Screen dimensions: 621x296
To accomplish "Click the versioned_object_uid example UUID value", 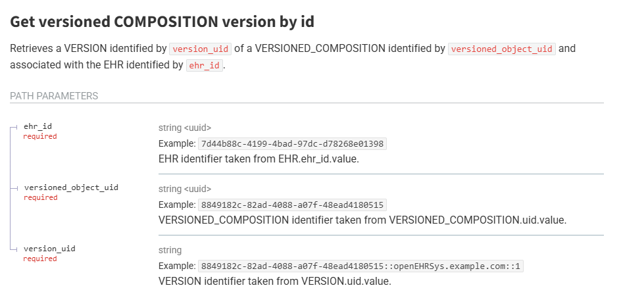I will point(292,205).
